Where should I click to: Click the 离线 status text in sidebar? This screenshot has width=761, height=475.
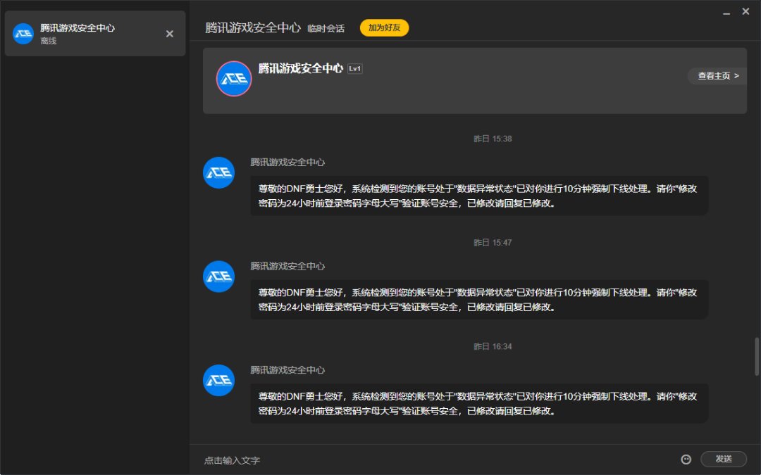[49, 42]
